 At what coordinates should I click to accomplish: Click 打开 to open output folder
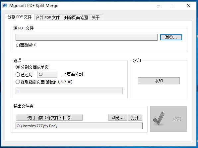(x=135, y=118)
